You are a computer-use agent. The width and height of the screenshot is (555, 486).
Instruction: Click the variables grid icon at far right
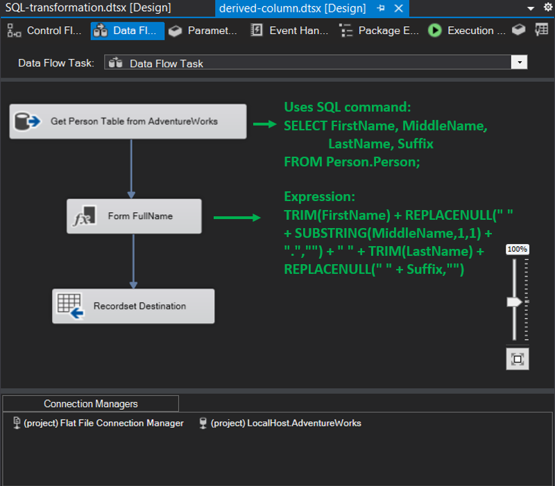tap(541, 31)
